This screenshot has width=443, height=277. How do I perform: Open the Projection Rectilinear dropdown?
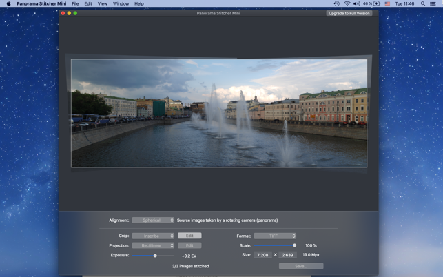pyautogui.click(x=153, y=245)
